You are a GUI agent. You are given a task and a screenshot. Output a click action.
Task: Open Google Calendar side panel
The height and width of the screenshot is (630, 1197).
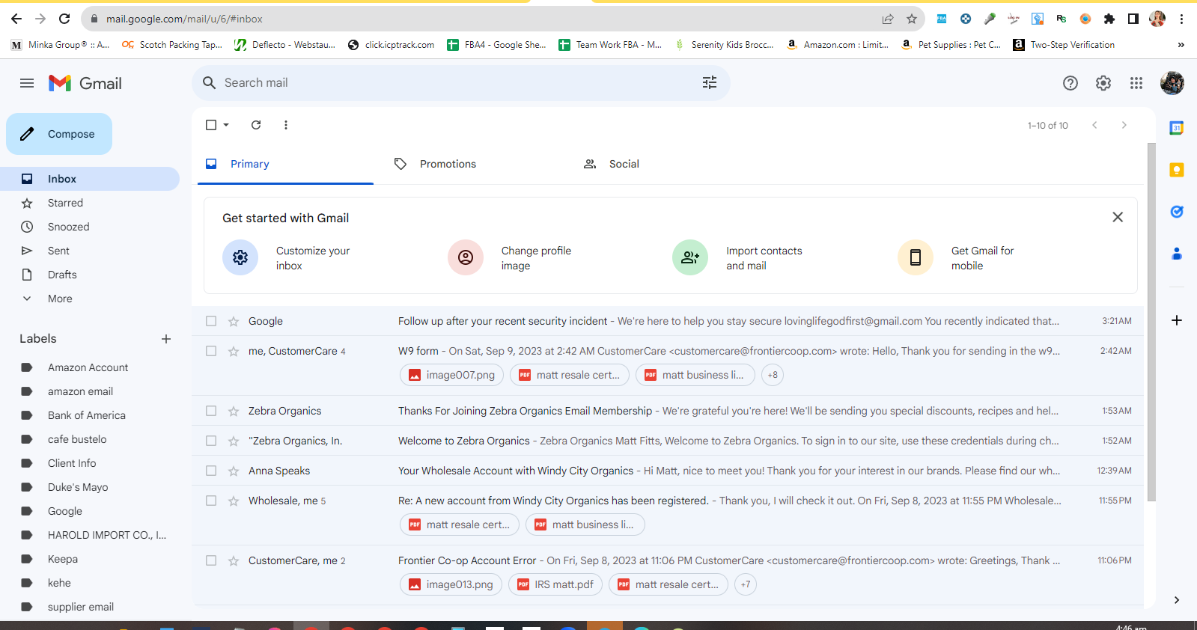[1177, 128]
